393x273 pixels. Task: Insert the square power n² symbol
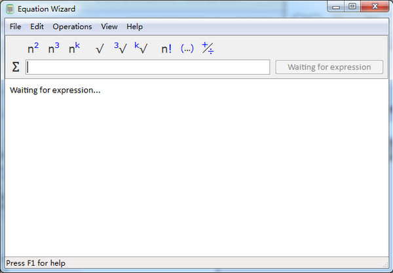coord(33,48)
